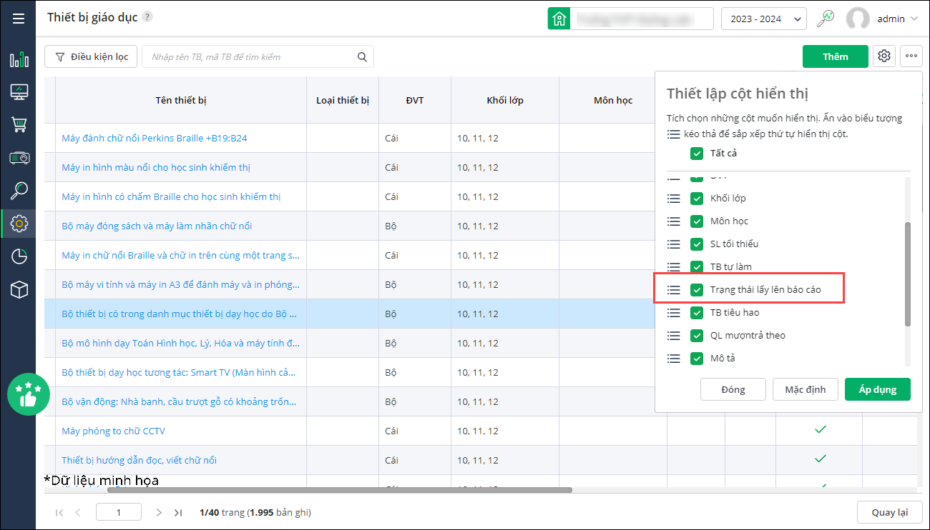930x530 pixels.
Task: Click the green thumbs-up feedback button
Action: pyautogui.click(x=29, y=394)
